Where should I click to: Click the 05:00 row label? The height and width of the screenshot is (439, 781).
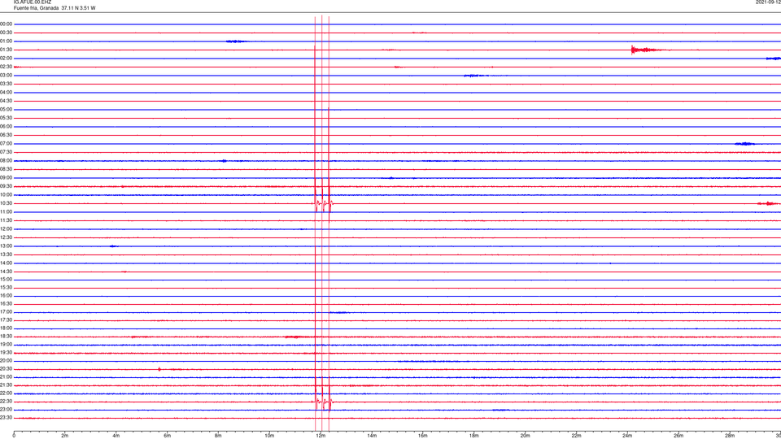(7, 110)
